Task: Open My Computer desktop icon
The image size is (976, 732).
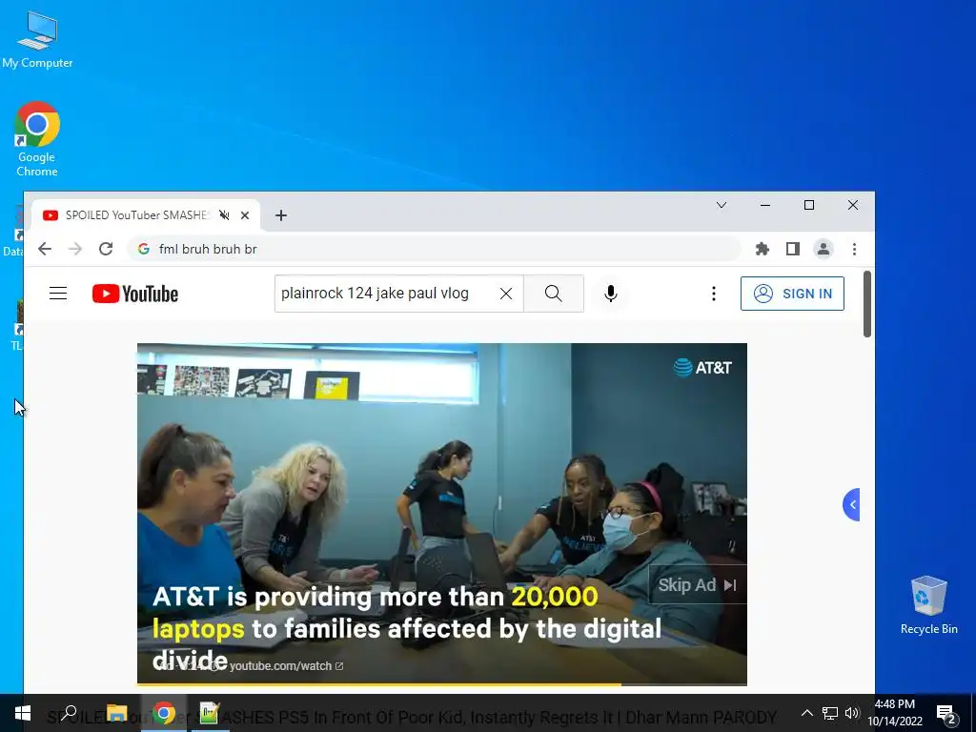Action: tap(37, 39)
